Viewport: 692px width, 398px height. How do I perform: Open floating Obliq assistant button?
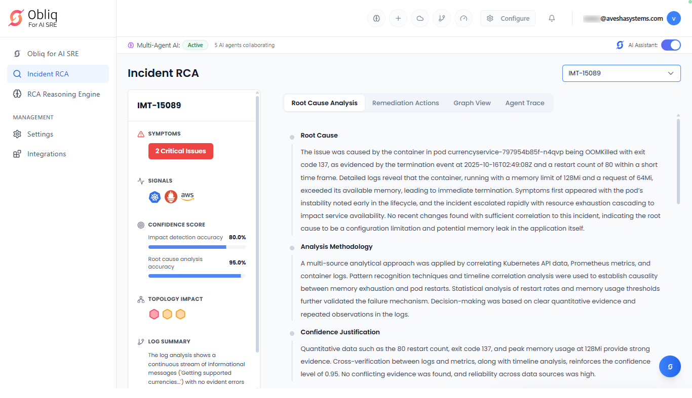coord(670,367)
